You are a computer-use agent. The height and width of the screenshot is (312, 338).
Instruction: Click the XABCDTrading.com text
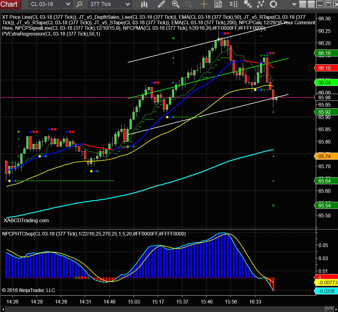click(26, 220)
